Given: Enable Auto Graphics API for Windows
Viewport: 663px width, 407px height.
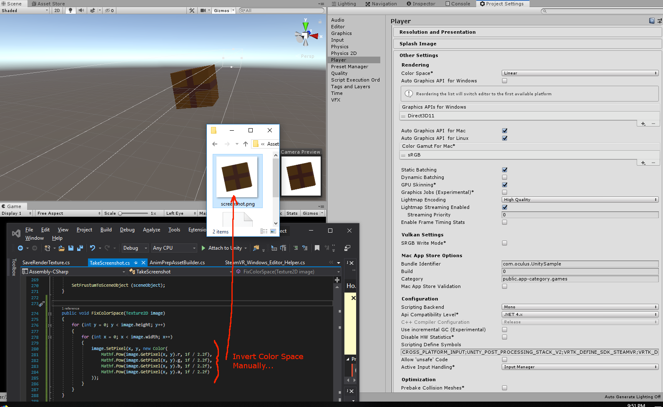Looking at the screenshot, I should pos(505,81).
